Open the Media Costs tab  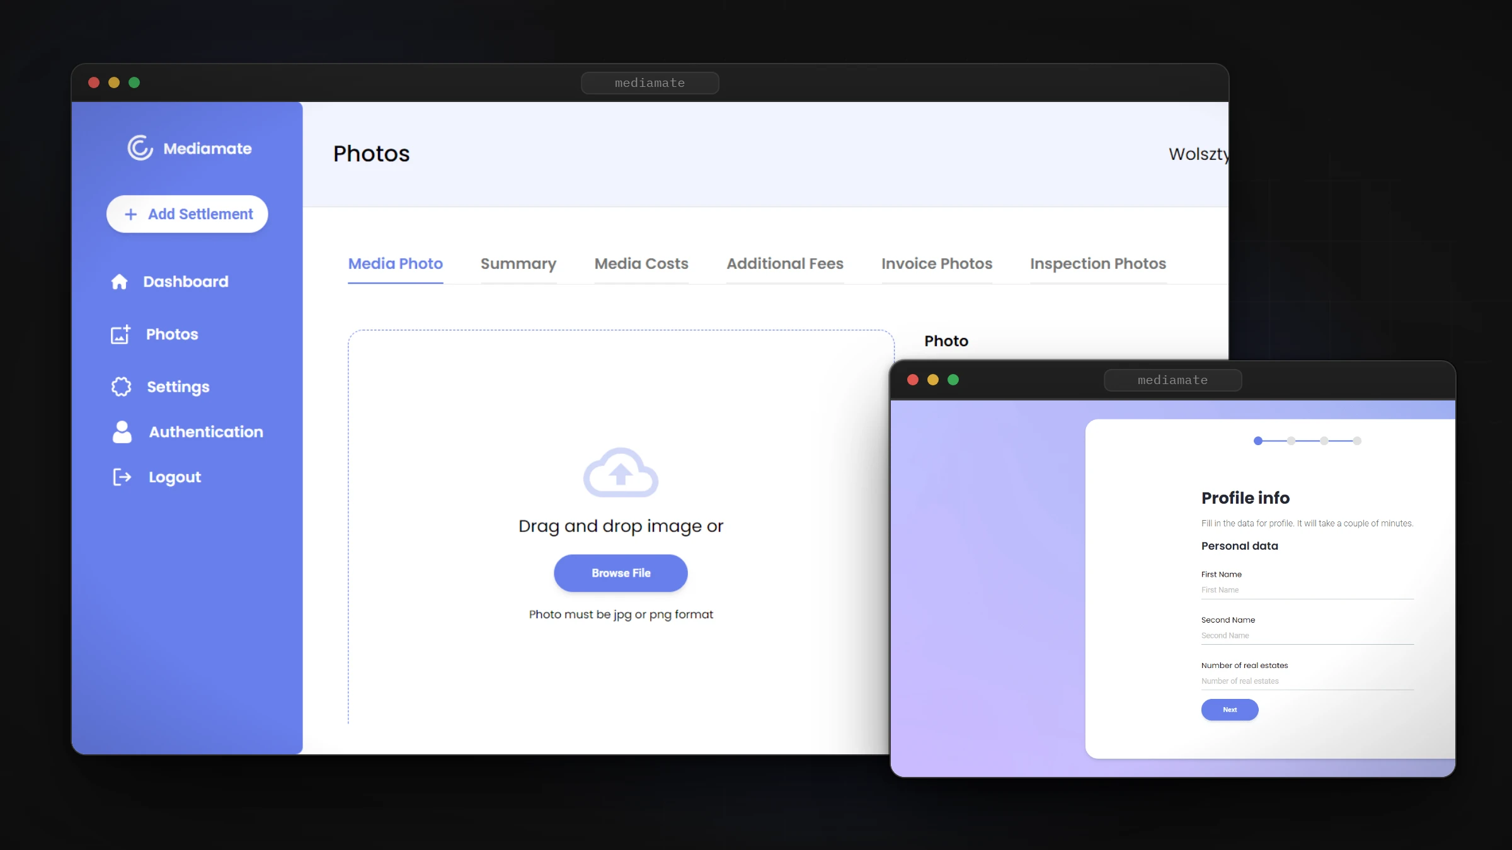point(641,264)
